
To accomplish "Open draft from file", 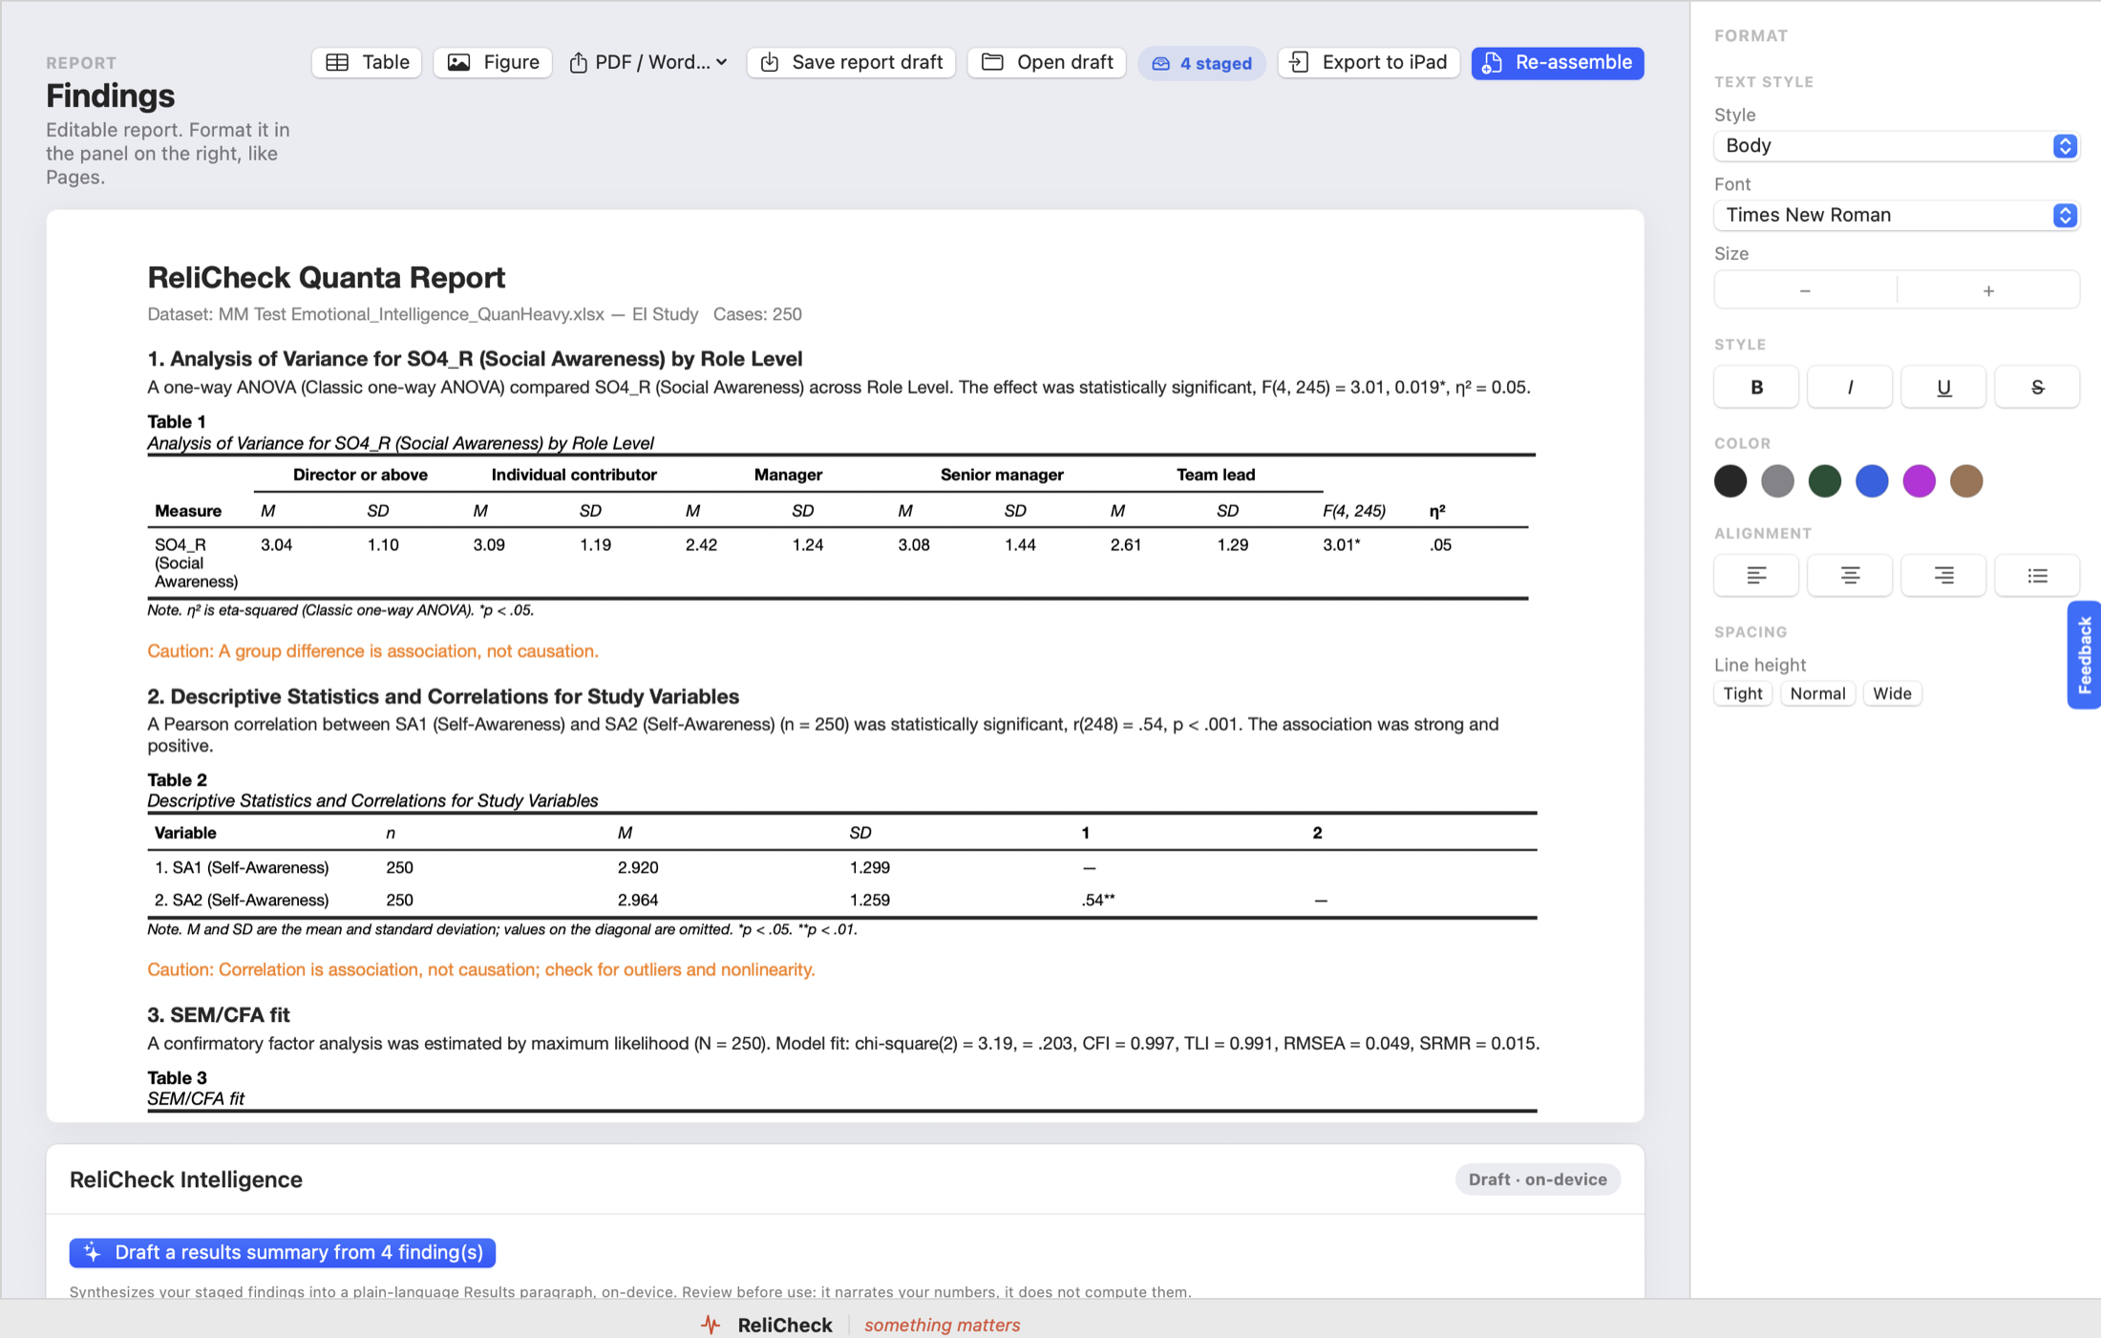I will tap(1047, 62).
